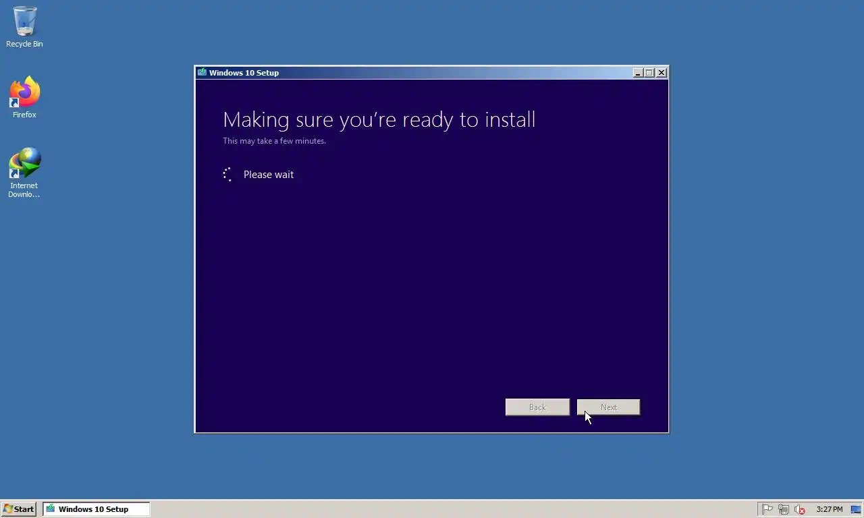Select Windows 10 Setup taskbar button

tap(96, 509)
